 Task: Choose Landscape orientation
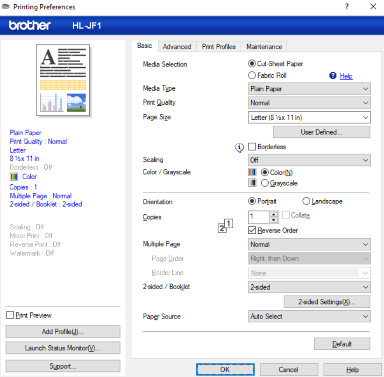[x=306, y=202]
